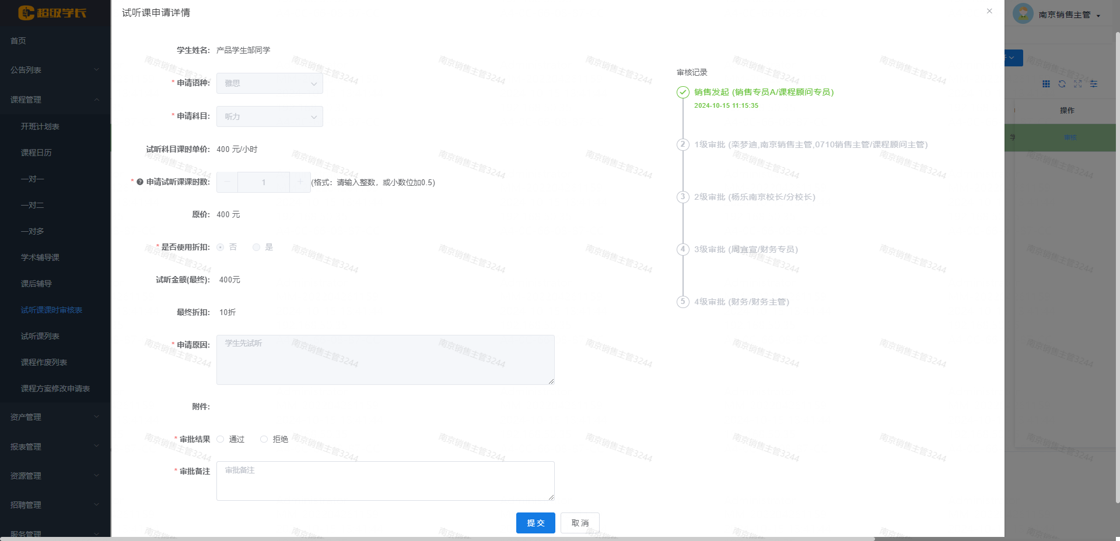This screenshot has width=1120, height=541.
Task: Click the refresh icon in table toolbar
Action: tap(1062, 84)
